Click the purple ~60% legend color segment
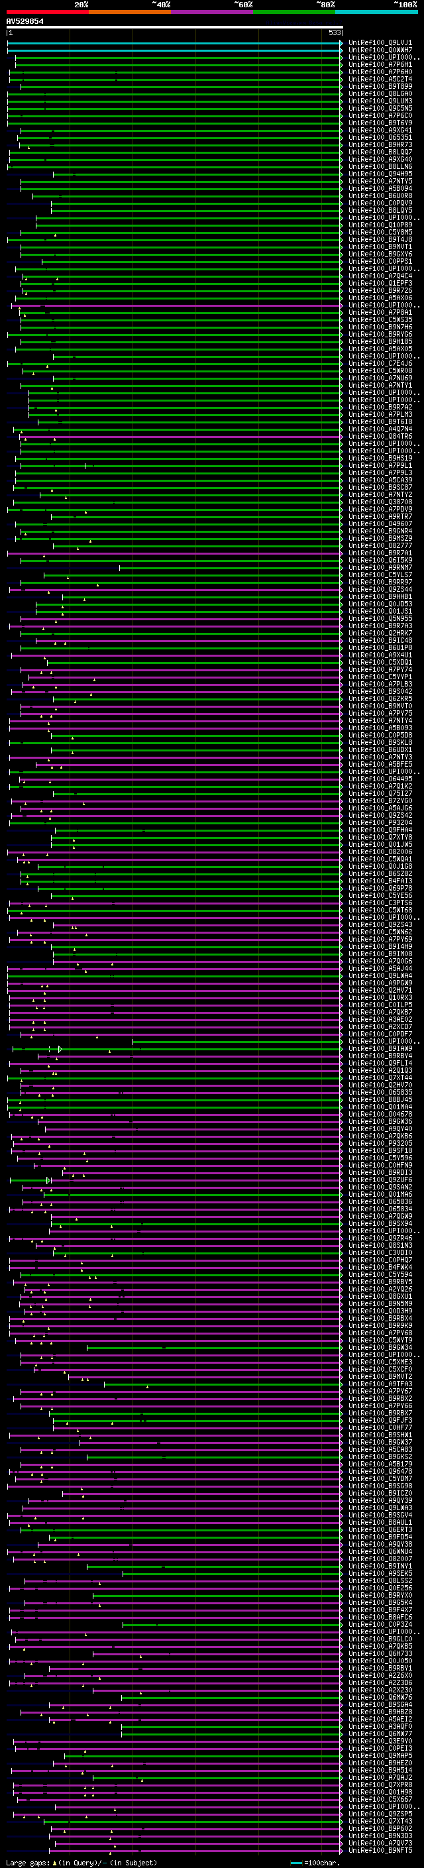424x1868 pixels. coord(213,12)
